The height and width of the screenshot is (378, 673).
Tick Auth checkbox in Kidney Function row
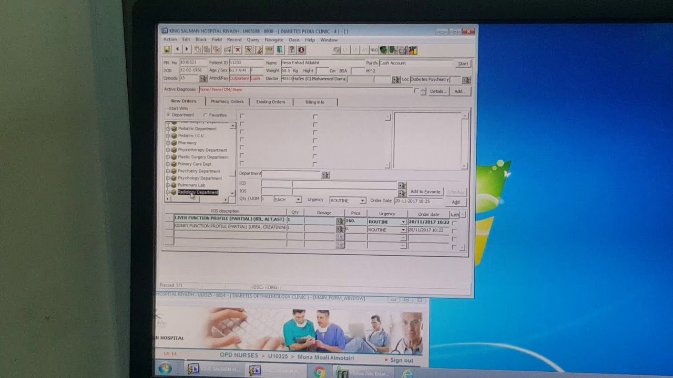click(454, 230)
